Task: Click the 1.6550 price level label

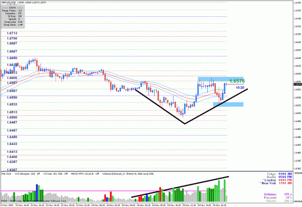Action: [x=12, y=97]
